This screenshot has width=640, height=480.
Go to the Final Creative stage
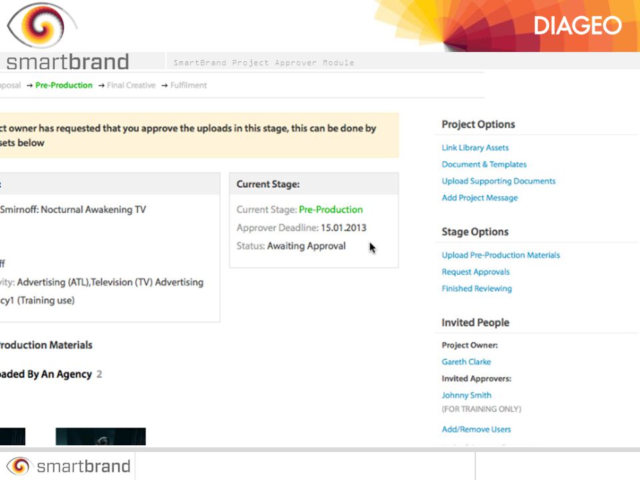[x=131, y=85]
